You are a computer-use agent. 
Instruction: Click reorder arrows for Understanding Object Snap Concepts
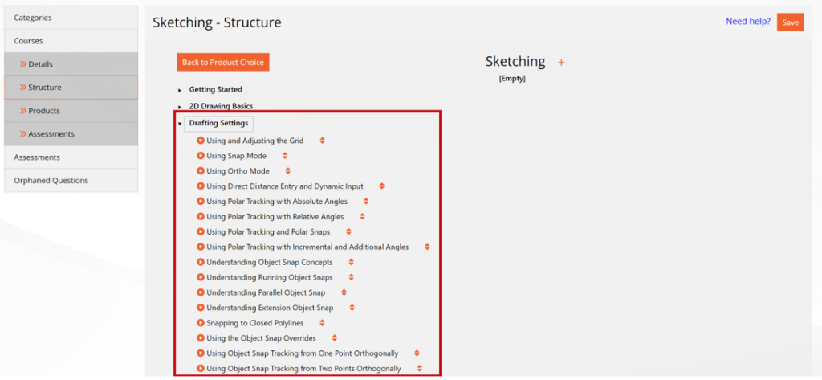[x=351, y=263]
